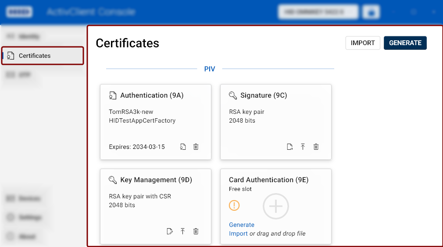
Task: View certificate details in Authentication (9A) card
Action: click(183, 147)
